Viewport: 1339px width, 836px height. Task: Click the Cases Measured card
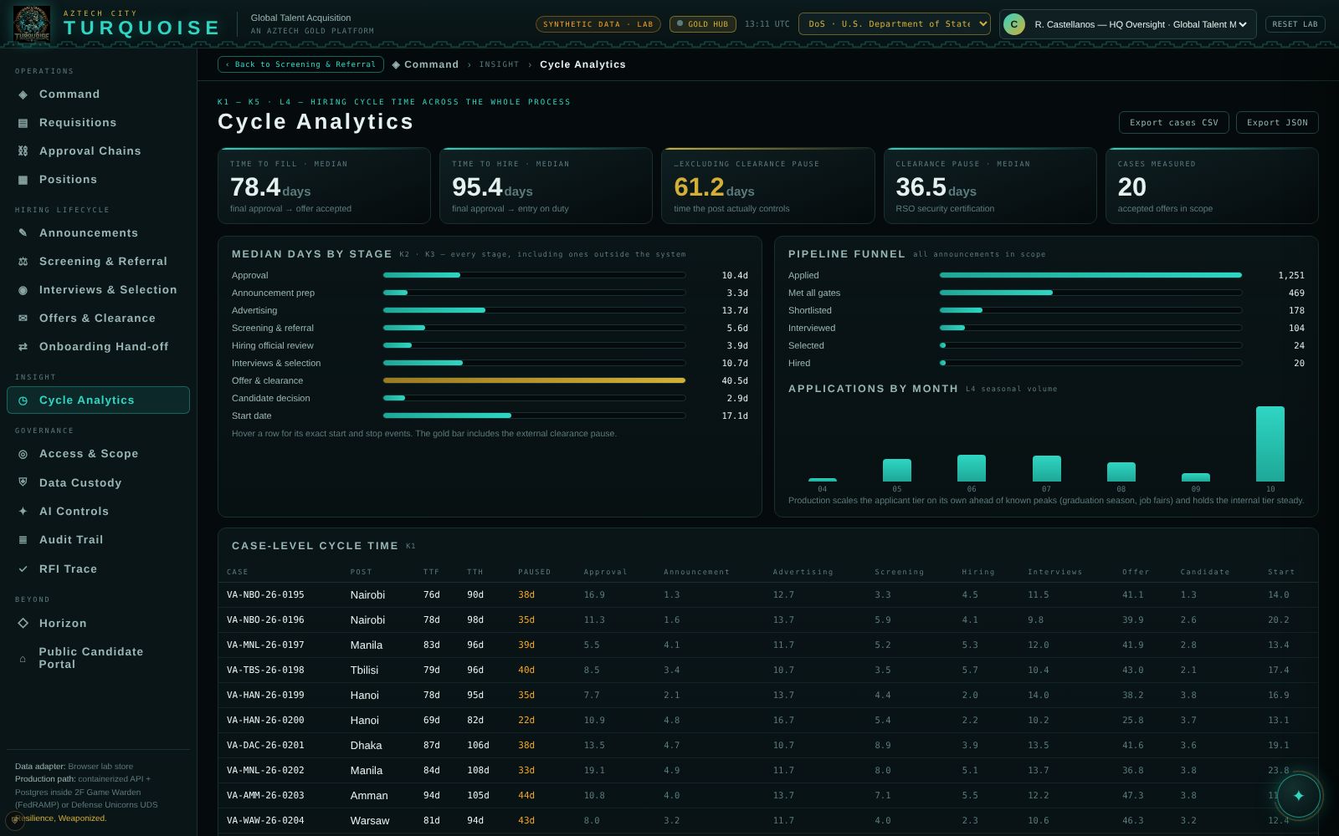click(x=1212, y=186)
